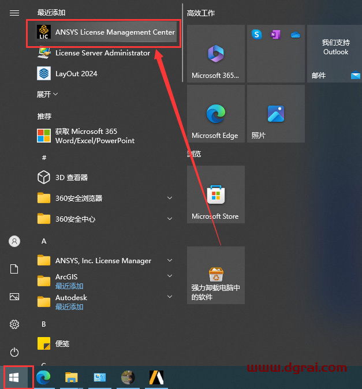
Task: Jump to letter index #
Action: click(x=44, y=158)
